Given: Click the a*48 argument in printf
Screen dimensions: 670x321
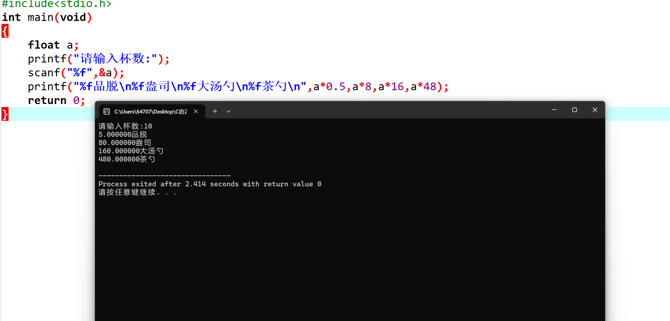Looking at the screenshot, I should pos(423,87).
